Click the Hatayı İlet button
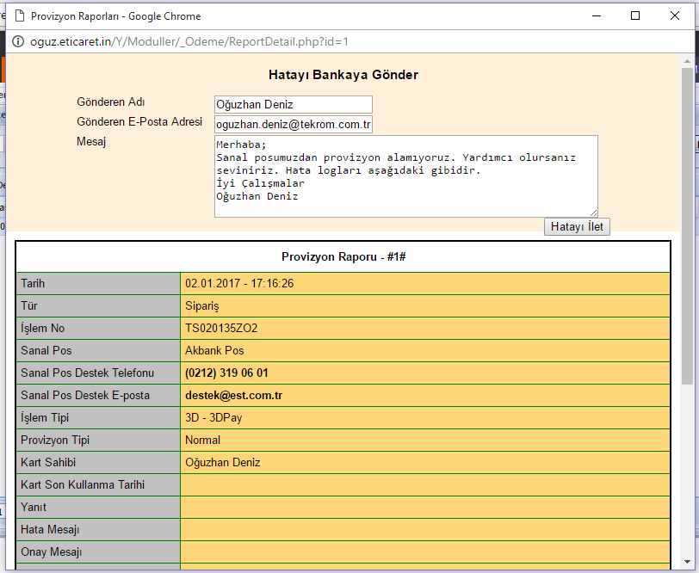The height and width of the screenshot is (573, 699). (577, 227)
